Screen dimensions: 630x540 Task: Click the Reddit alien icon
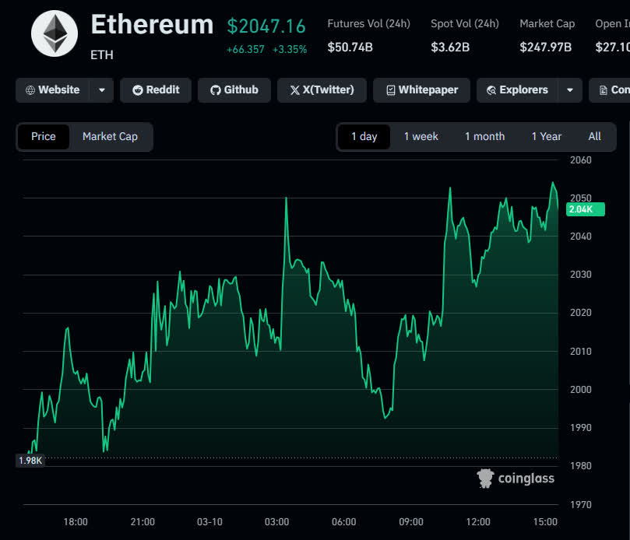coord(138,90)
